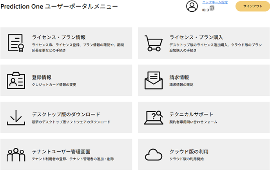Click the 請求情報の確認 description
The image size is (270, 170).
pyautogui.click(x=181, y=85)
